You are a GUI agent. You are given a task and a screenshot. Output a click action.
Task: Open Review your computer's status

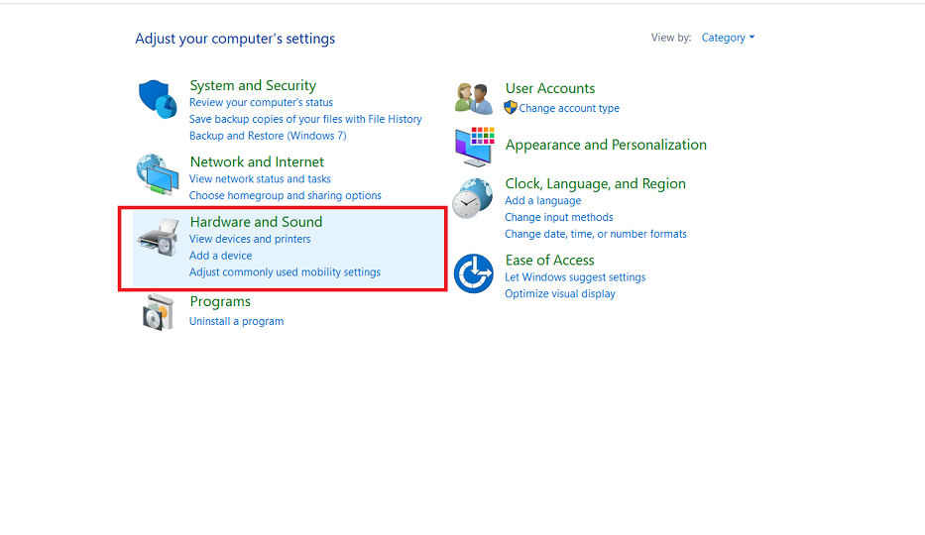click(262, 102)
